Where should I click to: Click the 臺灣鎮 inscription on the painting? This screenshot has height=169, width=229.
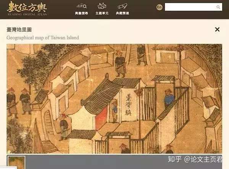coord(128,105)
